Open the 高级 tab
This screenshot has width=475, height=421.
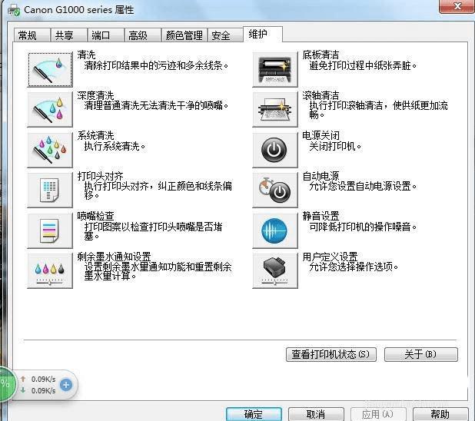[142, 35]
